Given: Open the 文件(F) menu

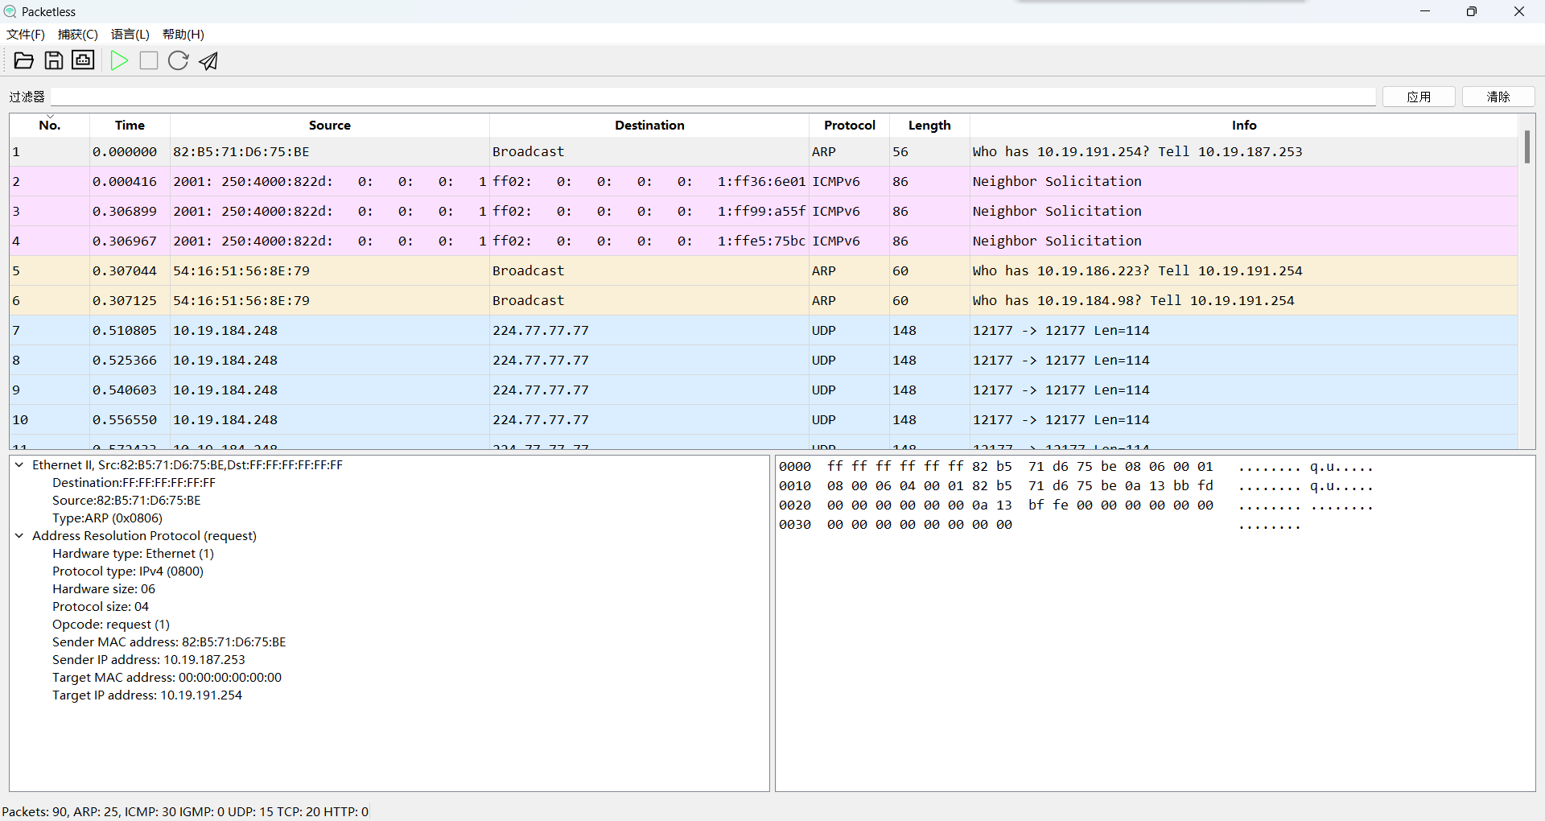Looking at the screenshot, I should click(x=25, y=34).
